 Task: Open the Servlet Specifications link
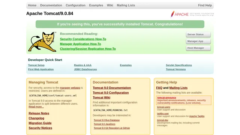179,65
